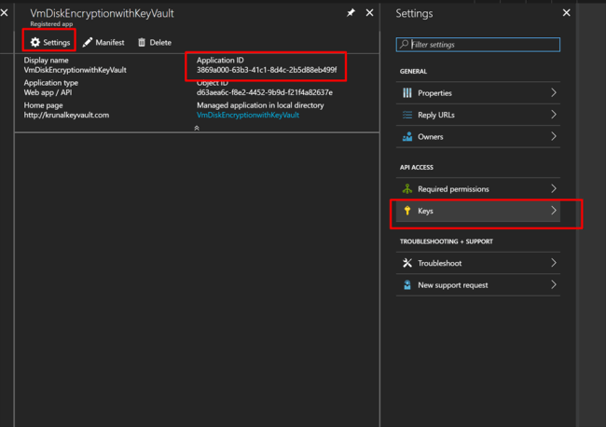Click the Settings gear icon
Image resolution: width=606 pixels, height=427 pixels.
pos(35,43)
